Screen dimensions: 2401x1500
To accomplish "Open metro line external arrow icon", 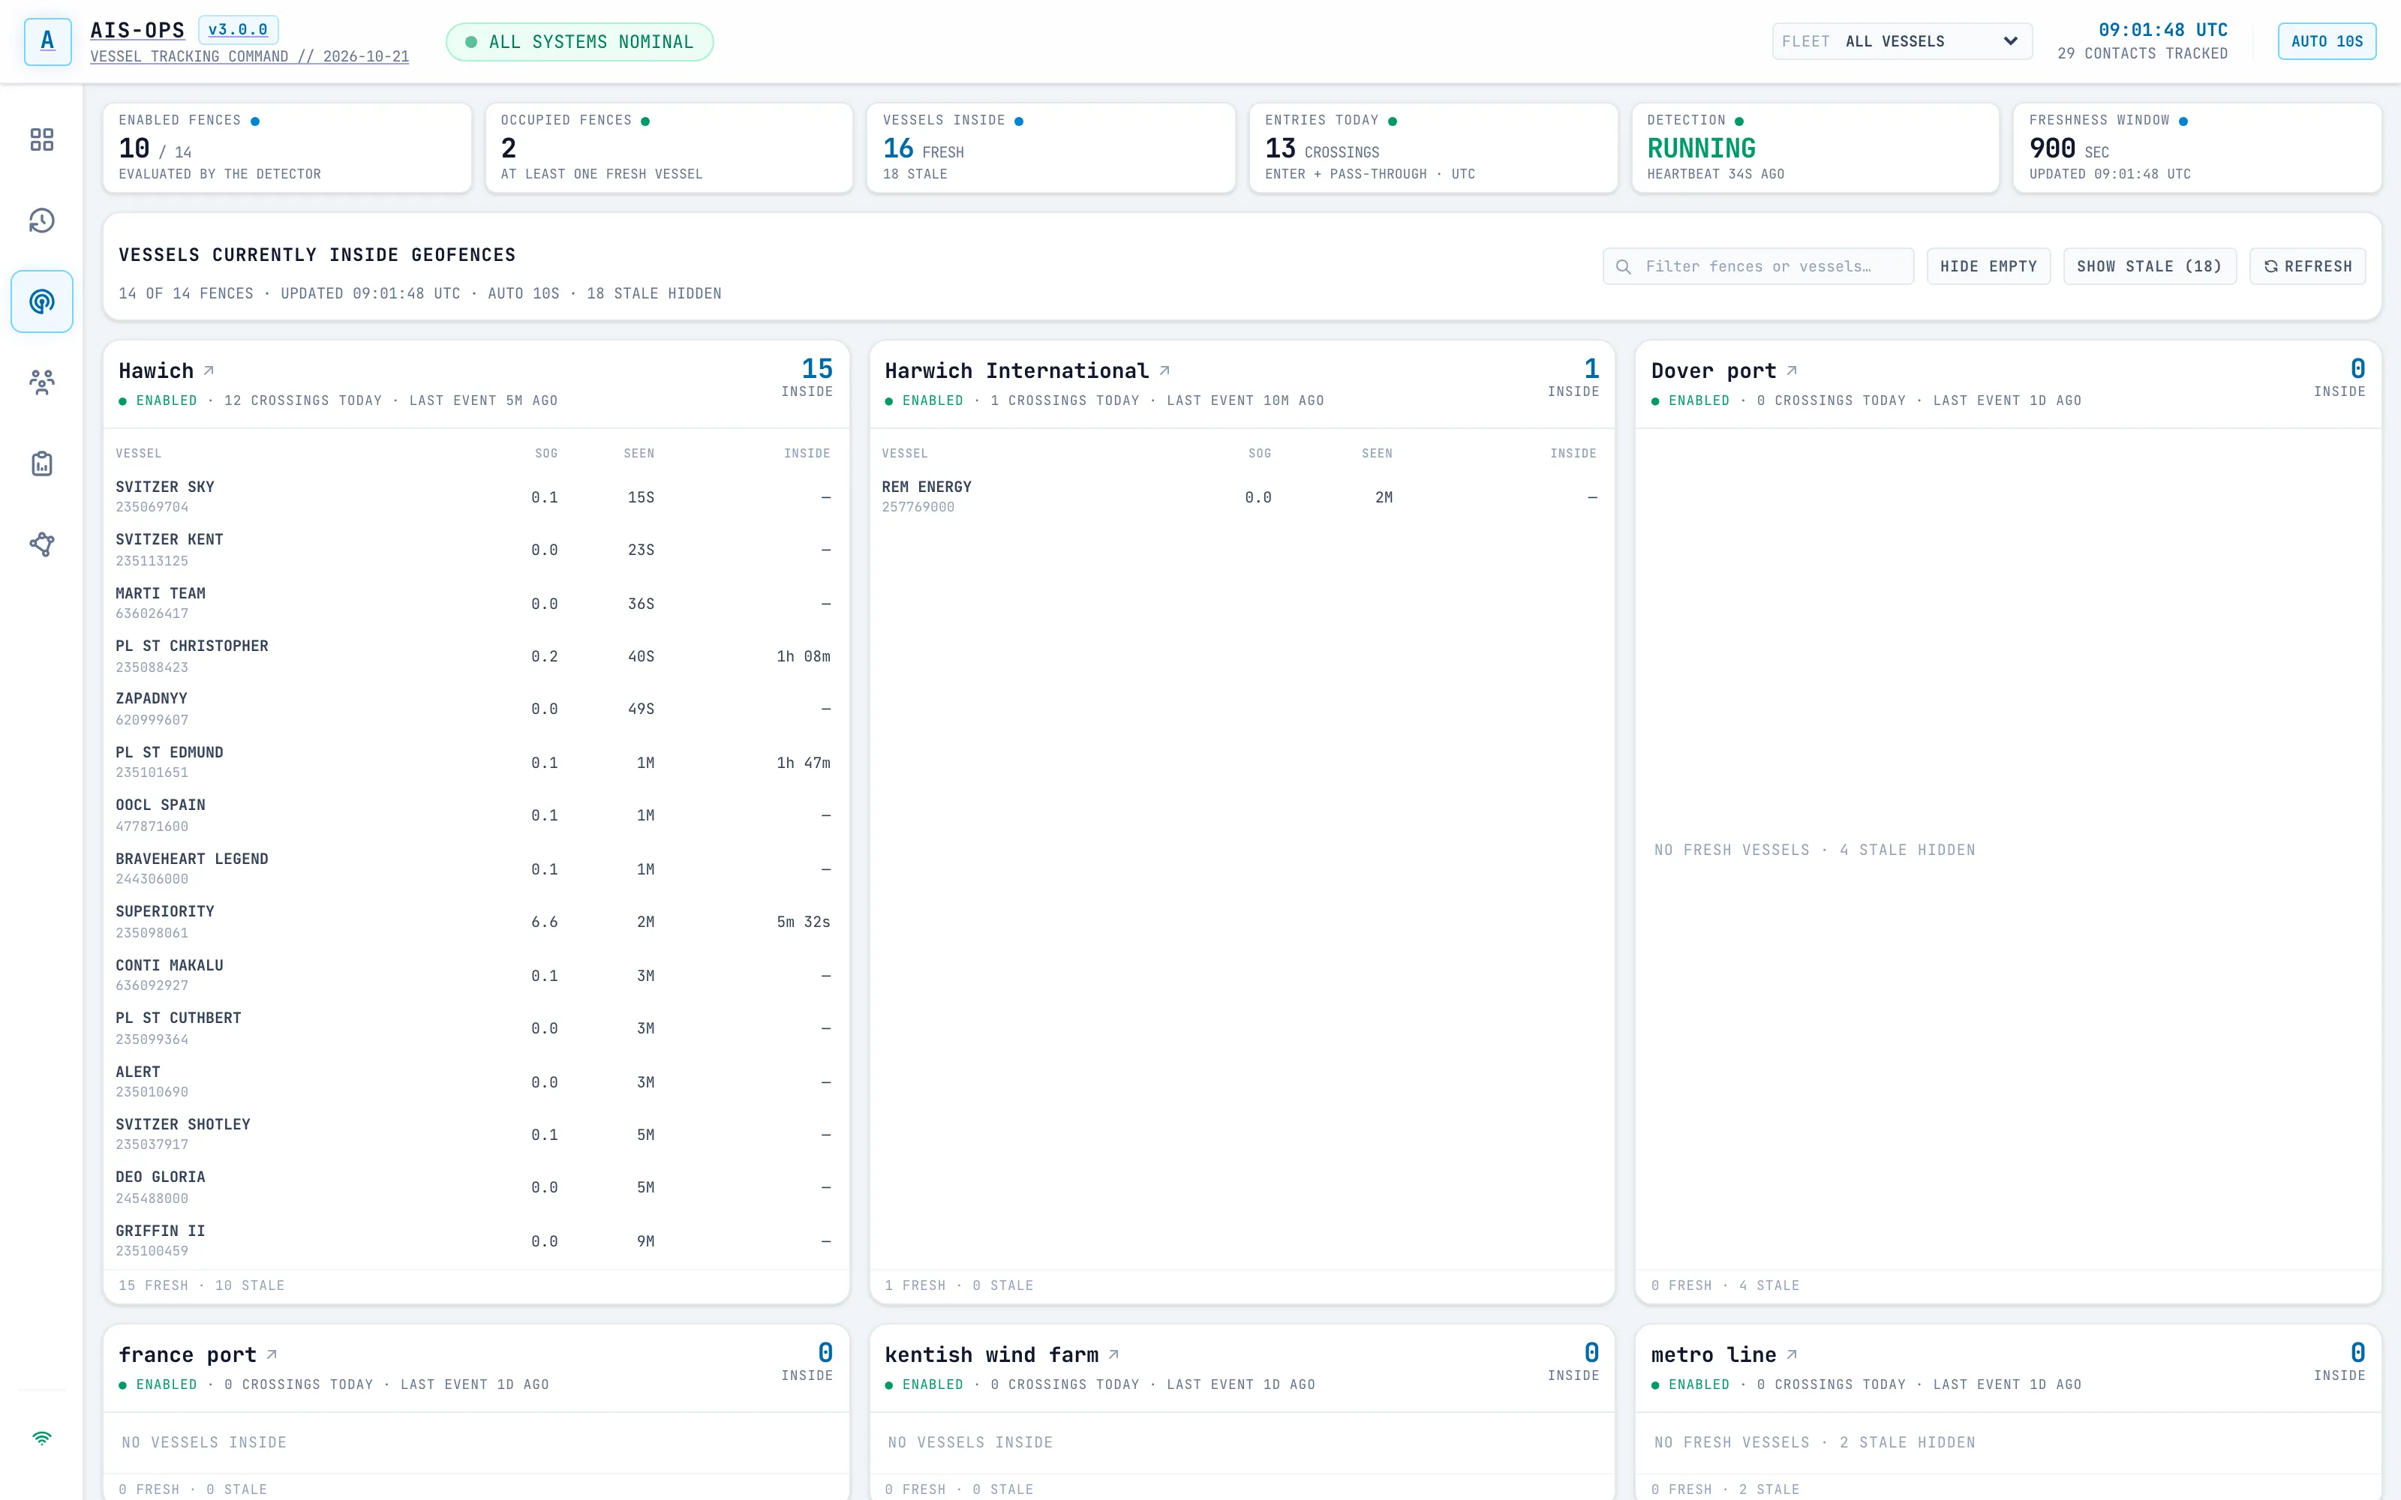I will (1792, 1354).
